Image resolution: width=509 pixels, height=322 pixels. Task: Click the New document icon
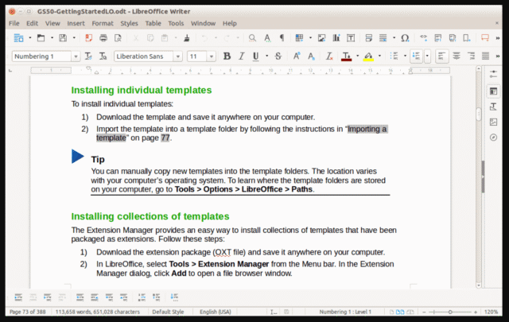(18, 38)
